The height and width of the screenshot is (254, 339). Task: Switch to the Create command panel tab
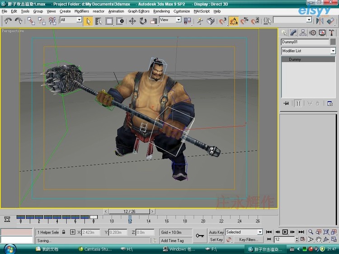coord(284,33)
